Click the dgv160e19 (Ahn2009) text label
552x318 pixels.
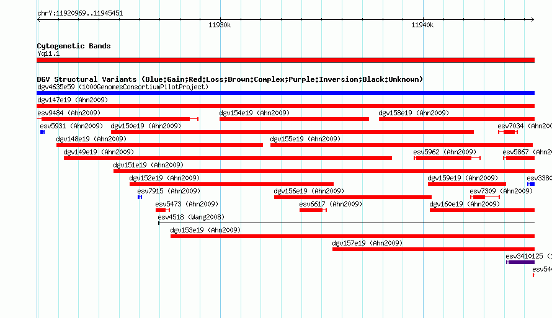[465, 204]
